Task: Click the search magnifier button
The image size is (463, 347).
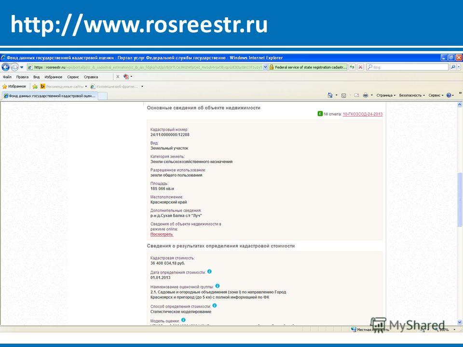Action: pyautogui.click(x=453, y=67)
